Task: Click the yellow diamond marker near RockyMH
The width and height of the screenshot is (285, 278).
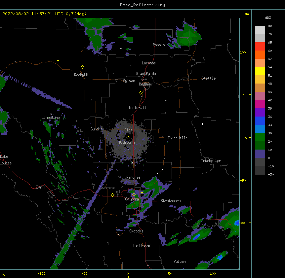Action: (x=82, y=67)
